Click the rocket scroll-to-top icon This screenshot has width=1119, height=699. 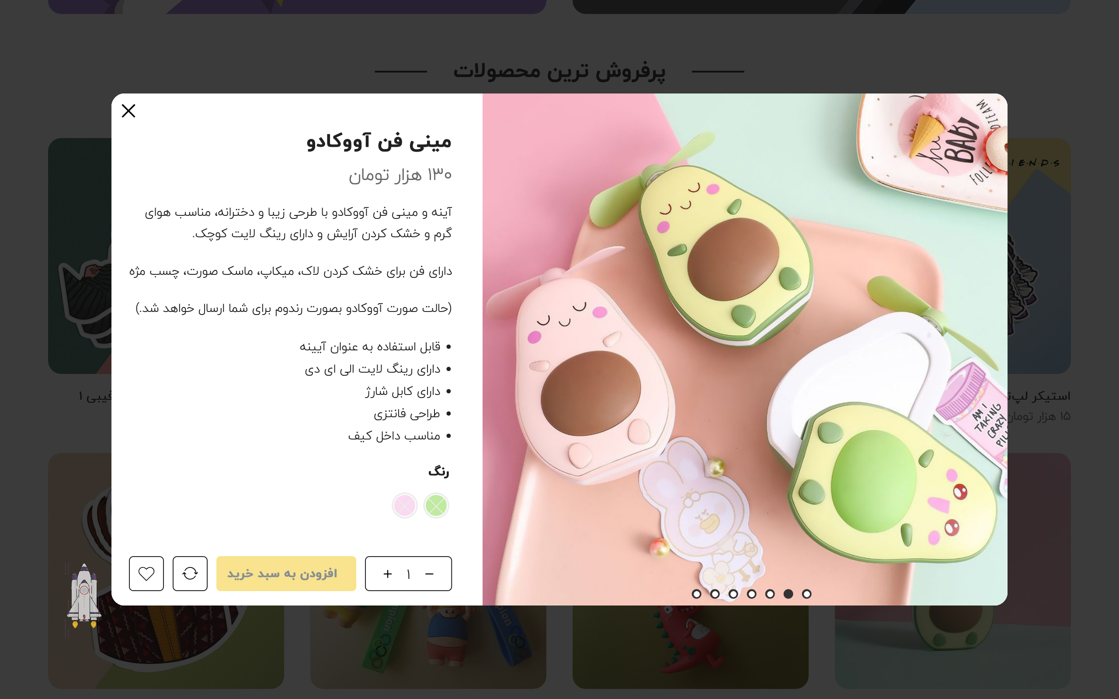point(83,596)
